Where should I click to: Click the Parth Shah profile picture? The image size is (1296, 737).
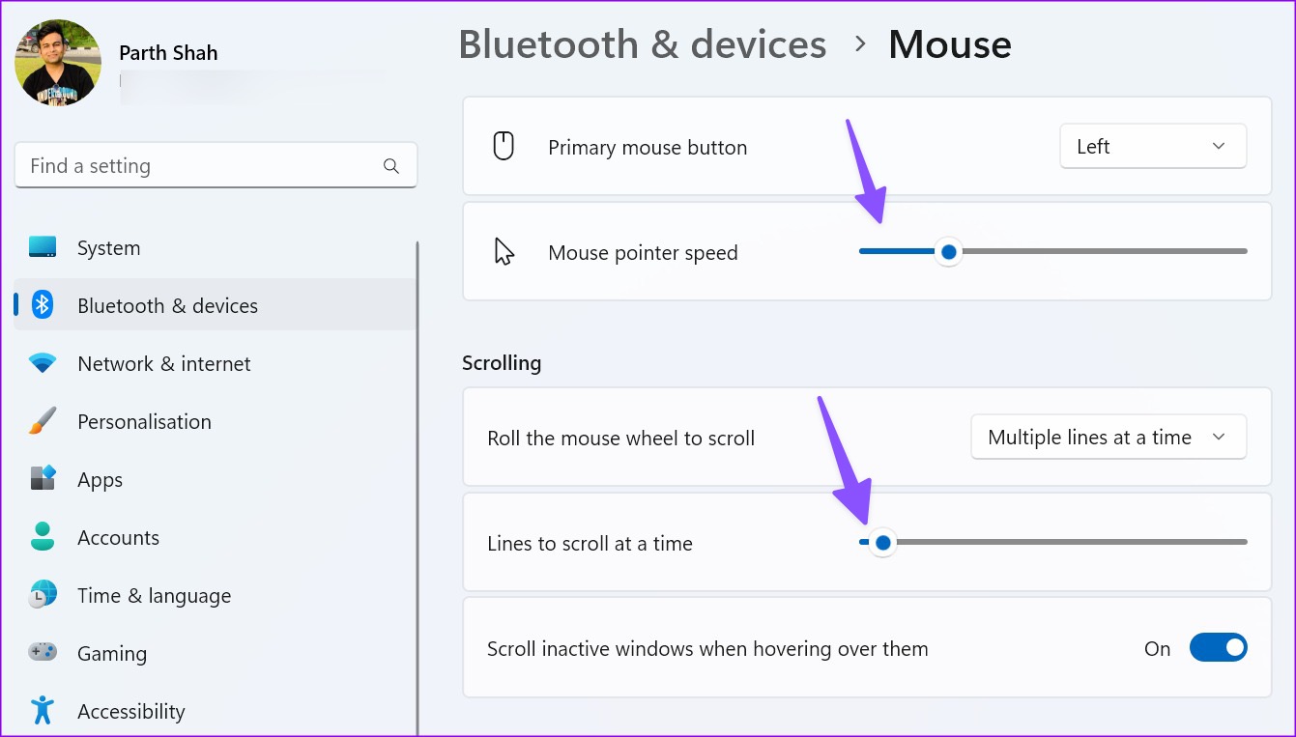pos(57,62)
